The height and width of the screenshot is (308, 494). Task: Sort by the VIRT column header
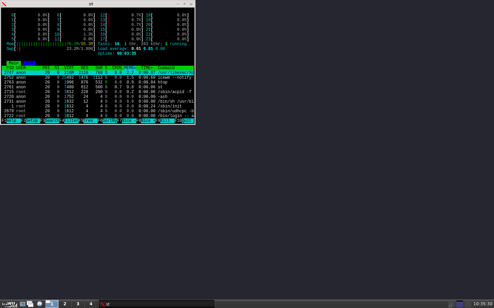(69, 68)
